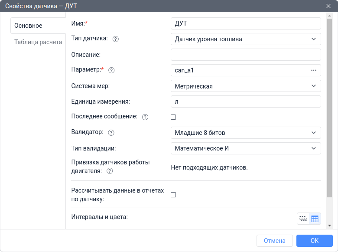Image resolution: width=338 pixels, height=252 pixels.
Task: Open parameter picker ellipsis in can_a1 field
Action: [x=314, y=70]
